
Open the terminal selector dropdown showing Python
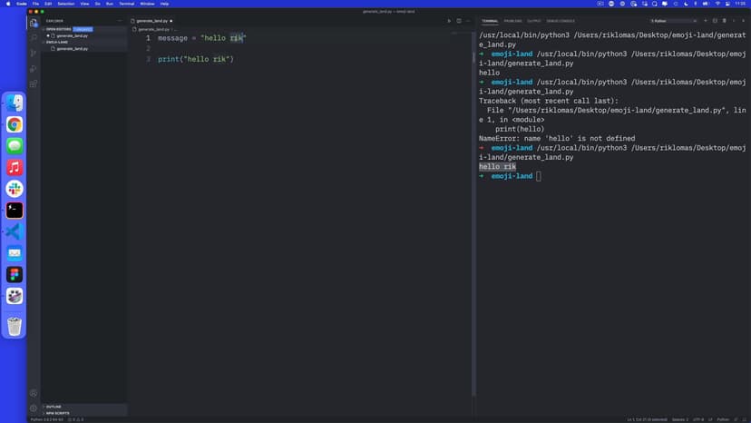[673, 20]
